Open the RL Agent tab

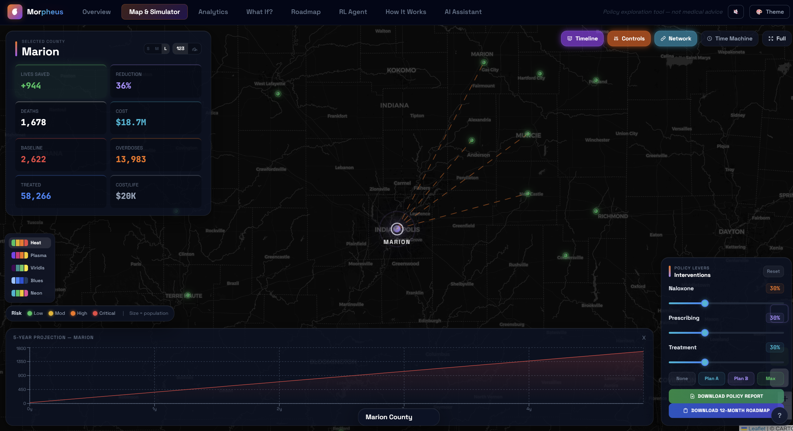tap(353, 12)
